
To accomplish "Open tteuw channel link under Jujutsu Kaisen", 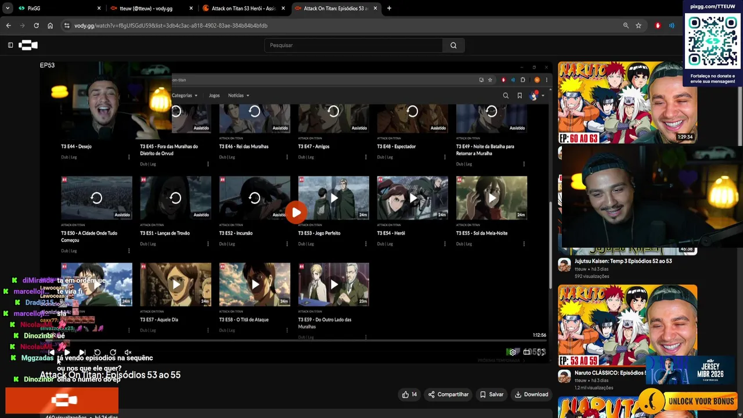I will (x=580, y=269).
